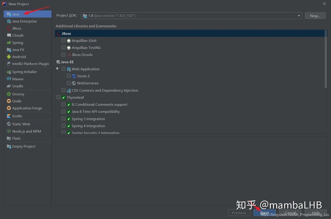Check the Web Application checkbox

click(x=63, y=69)
